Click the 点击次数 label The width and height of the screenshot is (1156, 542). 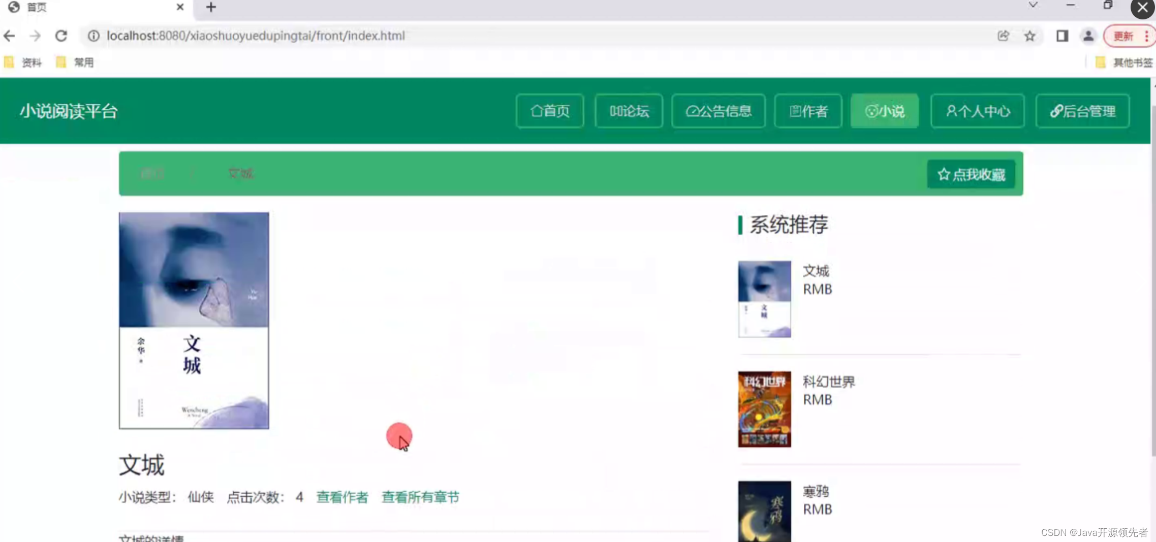click(255, 497)
